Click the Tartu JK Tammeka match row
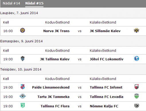Viewport: 146px width, 111px height. [73, 97]
